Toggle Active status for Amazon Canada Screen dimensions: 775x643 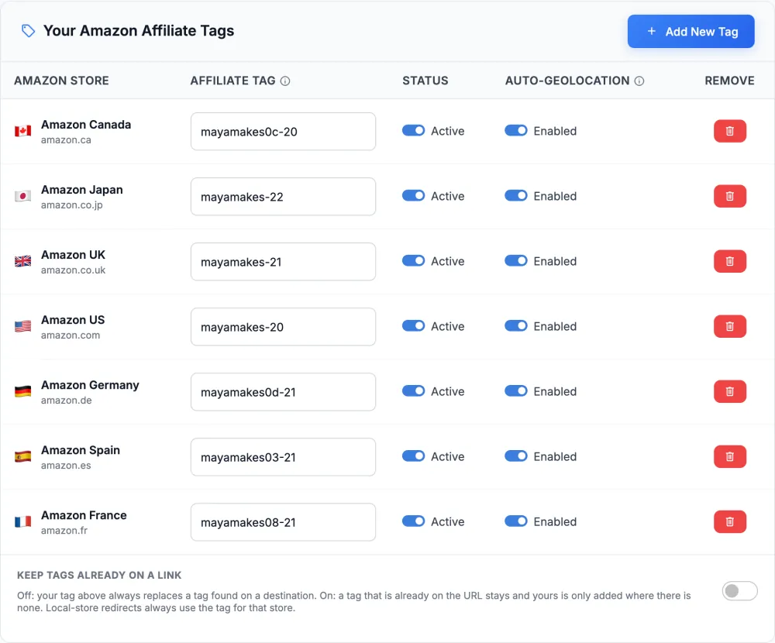tap(413, 130)
